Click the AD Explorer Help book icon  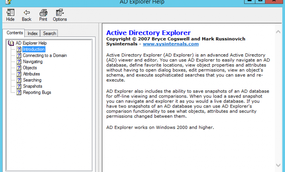(11, 43)
